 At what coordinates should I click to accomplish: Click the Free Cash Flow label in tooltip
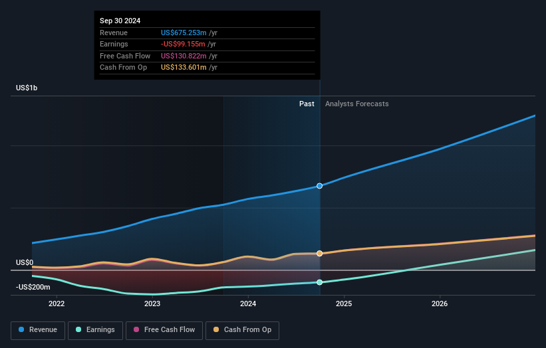click(125, 56)
